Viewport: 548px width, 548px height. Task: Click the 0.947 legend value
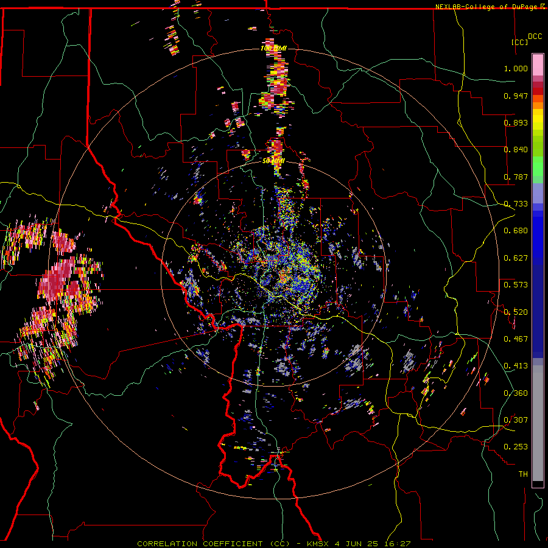pos(516,96)
